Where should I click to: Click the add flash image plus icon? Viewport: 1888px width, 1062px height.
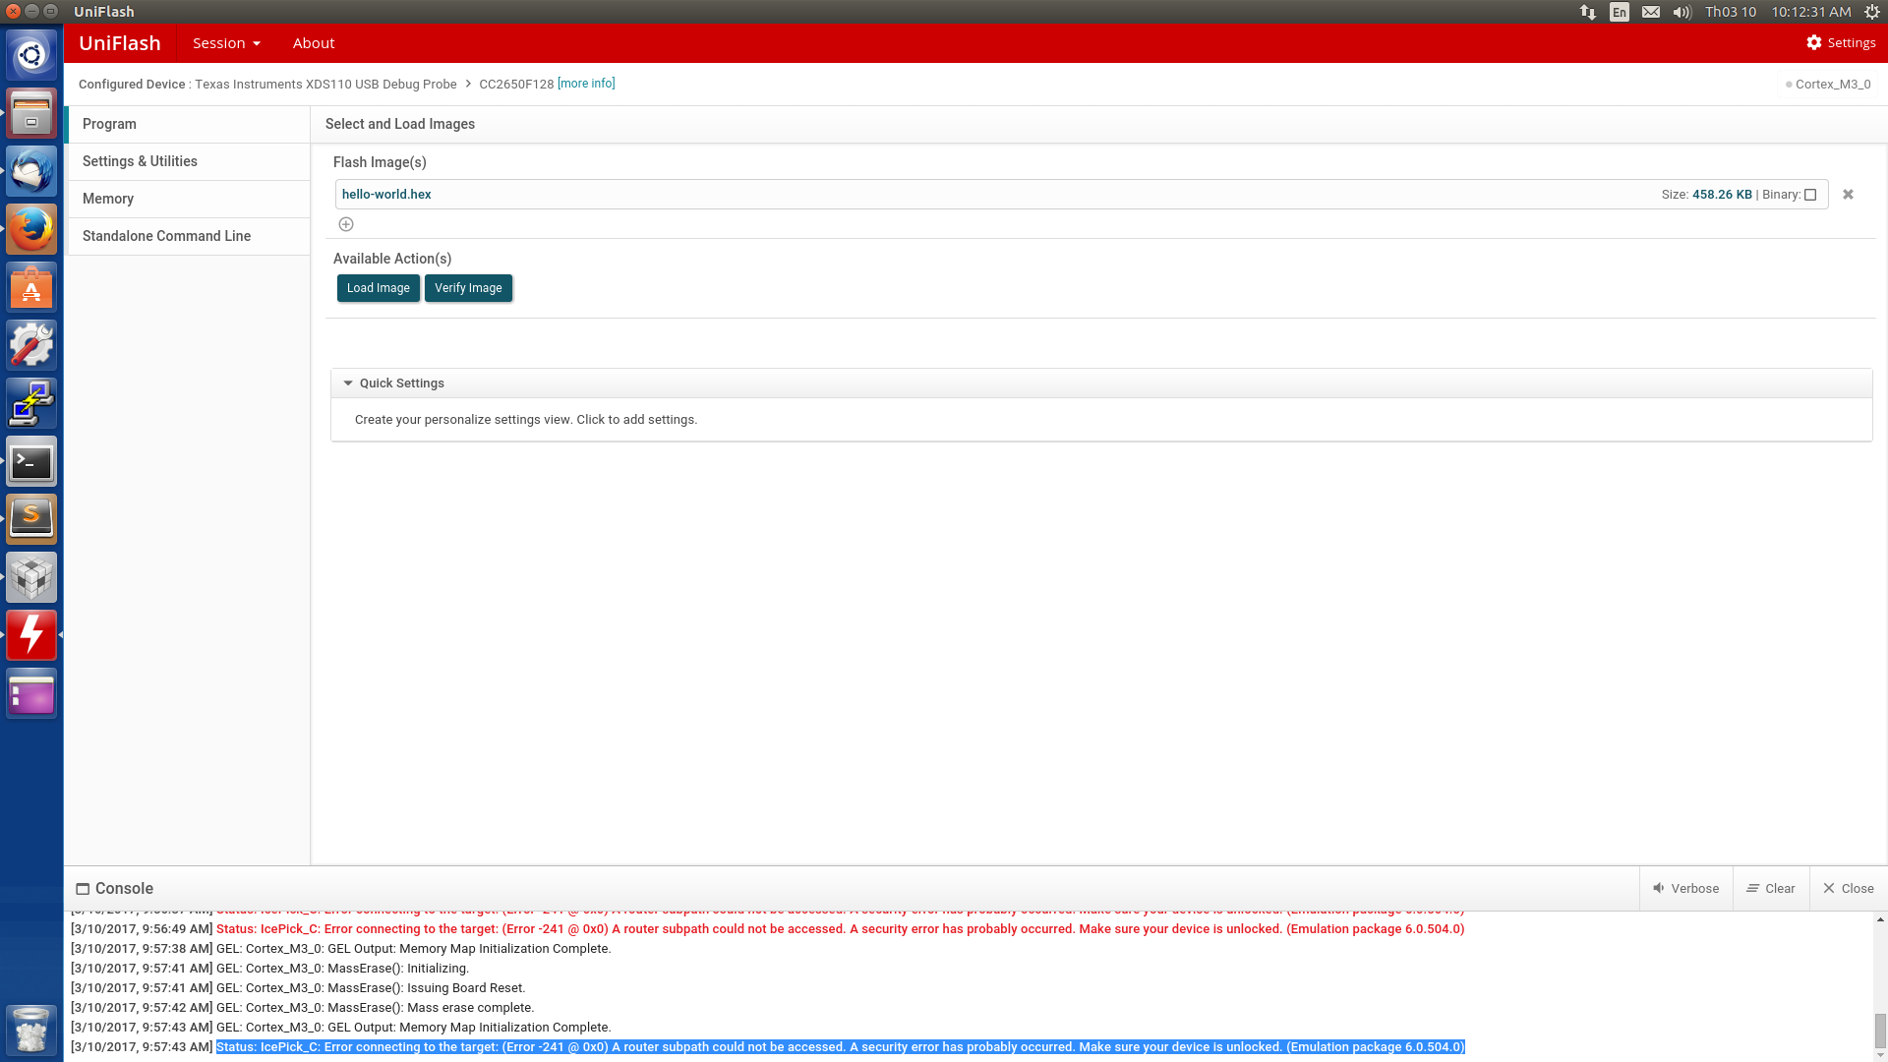[x=346, y=224]
